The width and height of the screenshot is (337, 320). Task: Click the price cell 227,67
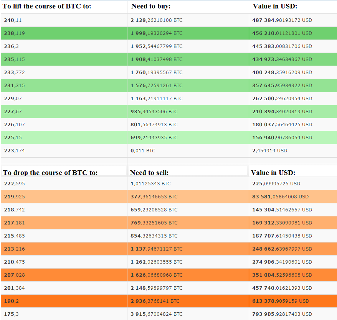[13, 112]
